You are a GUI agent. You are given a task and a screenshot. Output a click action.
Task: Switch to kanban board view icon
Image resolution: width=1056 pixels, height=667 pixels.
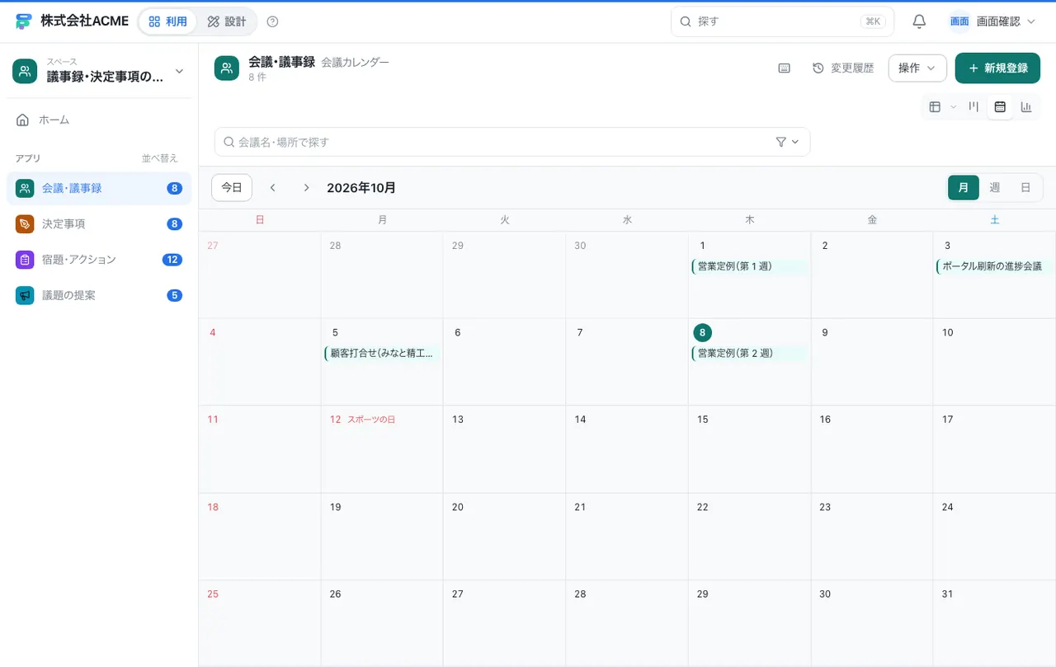coord(973,106)
